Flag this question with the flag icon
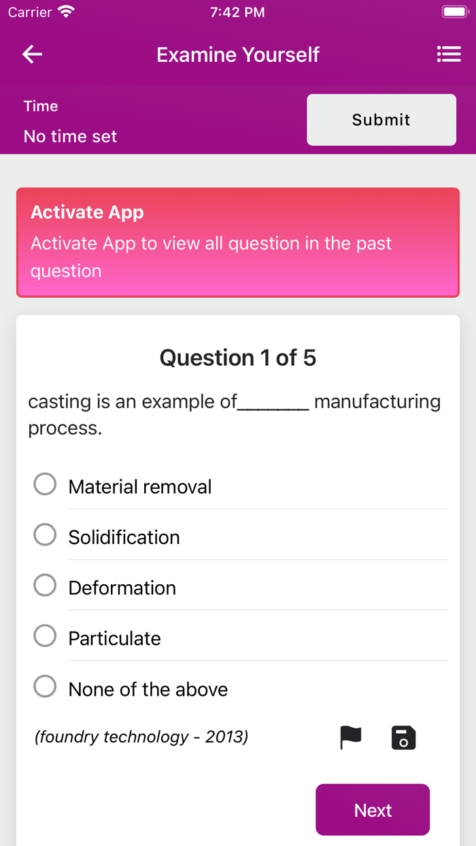476x846 pixels. click(351, 738)
